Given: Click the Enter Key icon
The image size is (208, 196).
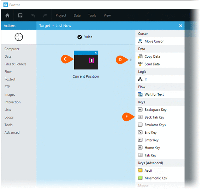Looking at the screenshot, I should pos(140,140).
